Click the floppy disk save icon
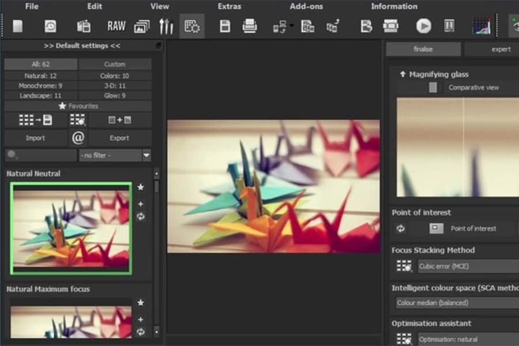This screenshot has height=346, width=519. 225,26
